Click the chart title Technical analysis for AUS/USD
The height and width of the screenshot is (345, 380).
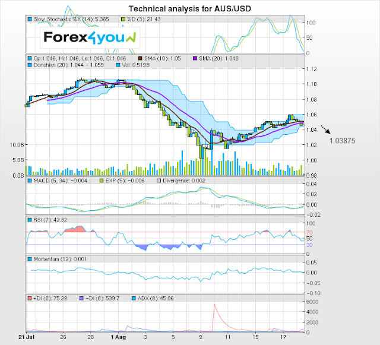[x=190, y=9]
